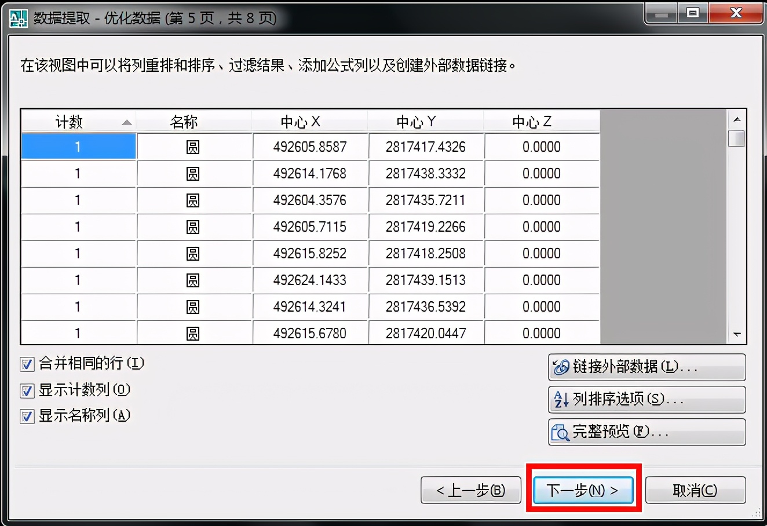Image resolution: width=767 pixels, height=526 pixels.
Task: Toggle the 合并相同的行 checkbox
Action: click(26, 364)
